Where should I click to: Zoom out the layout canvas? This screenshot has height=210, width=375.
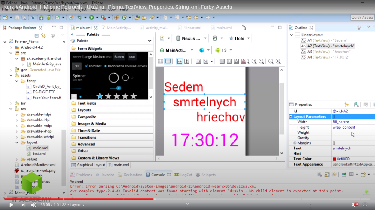271,61
